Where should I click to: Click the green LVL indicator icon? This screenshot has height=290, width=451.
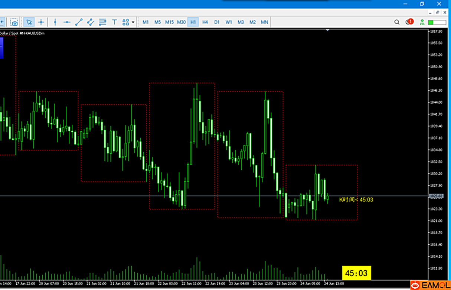click(x=422, y=22)
